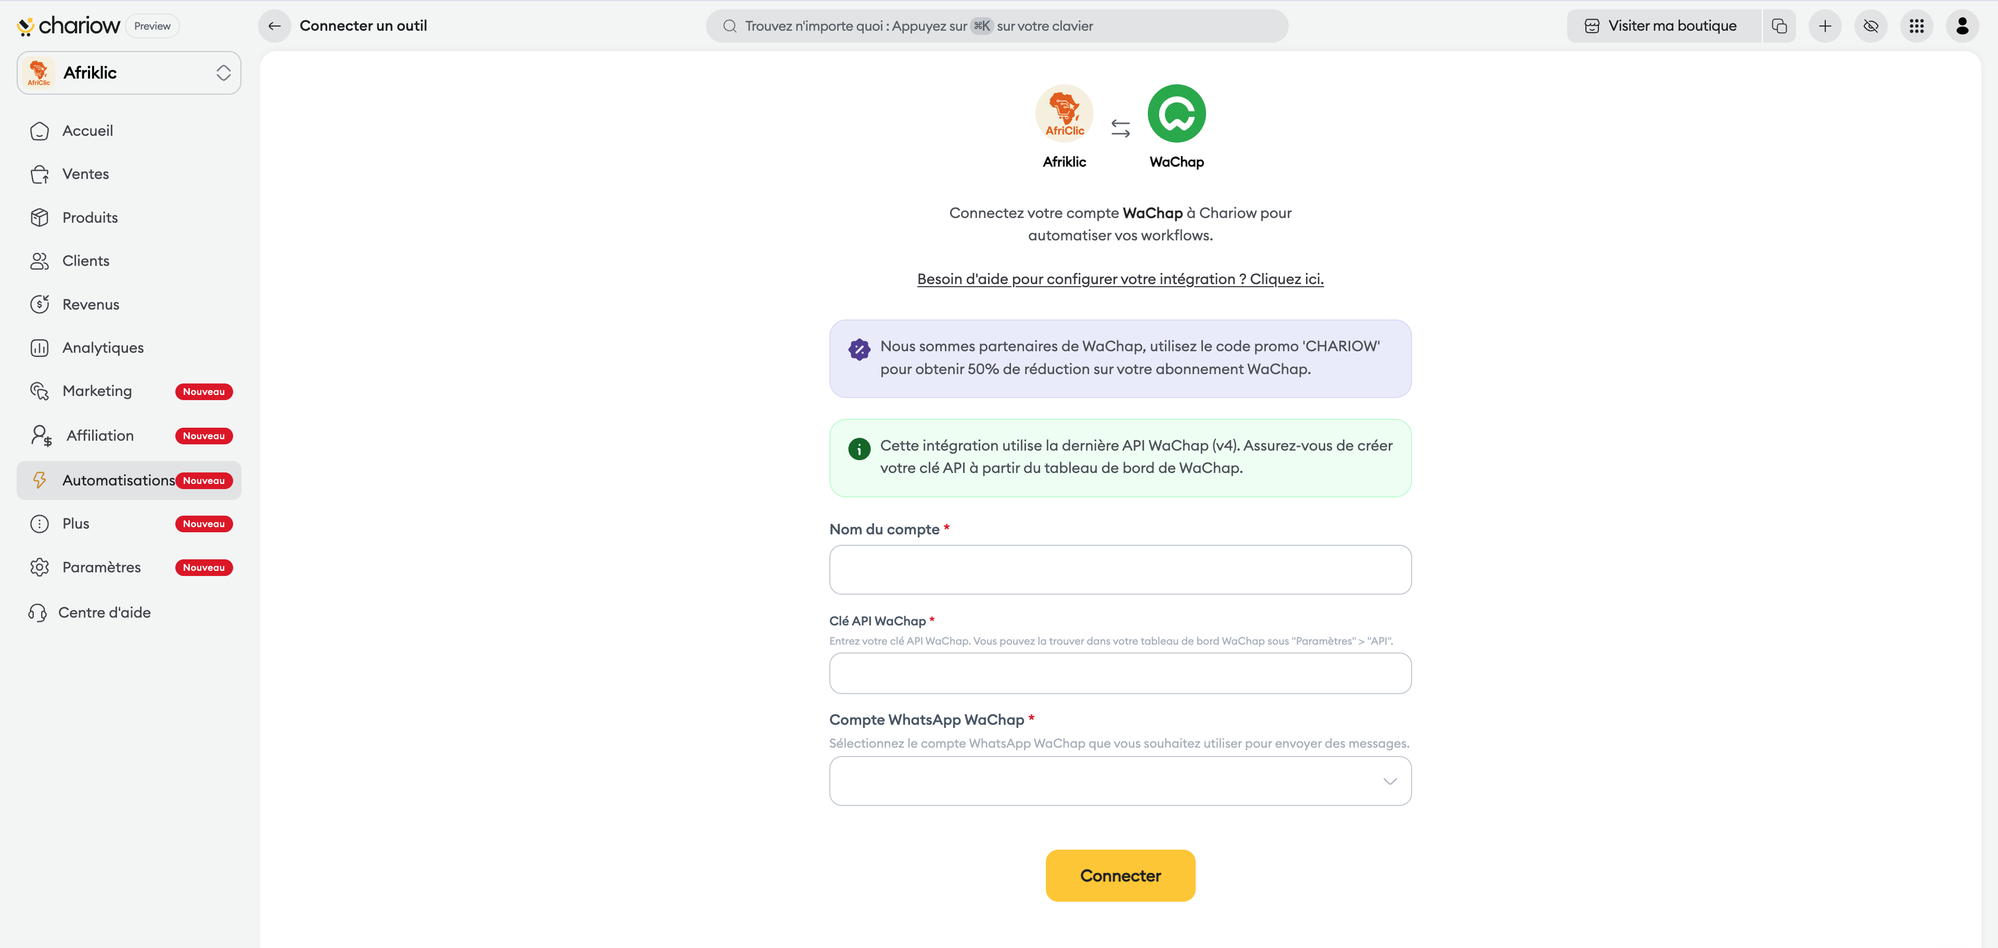Toggle the crossed-eye visibility icon
This screenshot has width=1998, height=948.
click(1871, 25)
